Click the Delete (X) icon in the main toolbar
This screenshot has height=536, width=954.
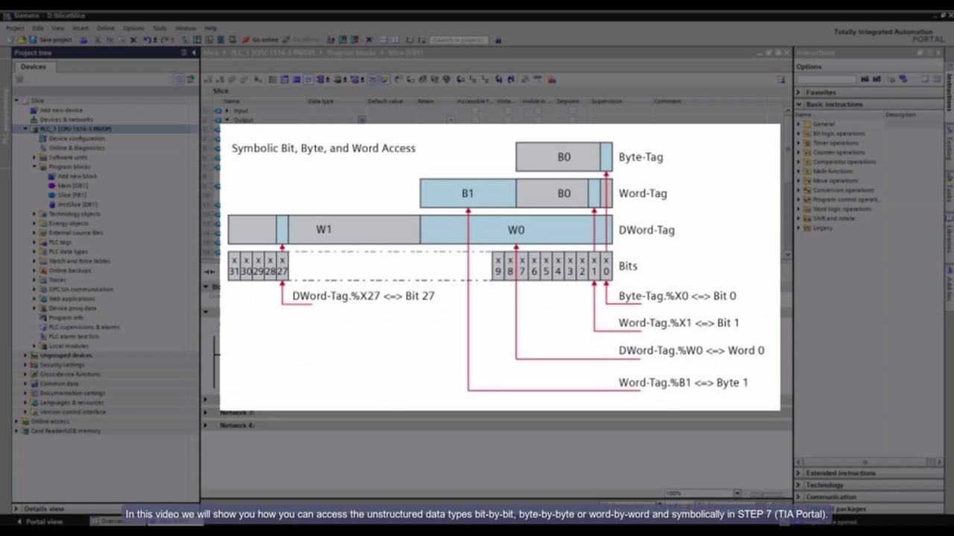pos(133,39)
